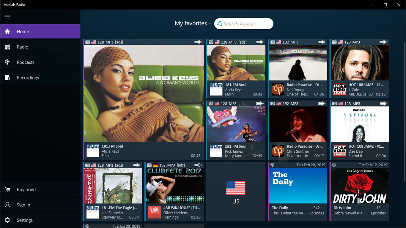Screen dimensions: 406x228
Task: Open the large Alicia Keys album cover
Action: pos(144,93)
